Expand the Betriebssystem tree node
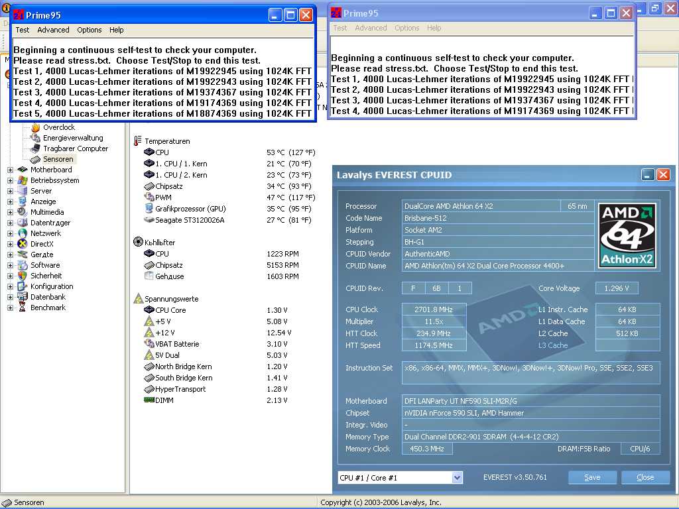This screenshot has width=679, height=509. tap(10, 180)
